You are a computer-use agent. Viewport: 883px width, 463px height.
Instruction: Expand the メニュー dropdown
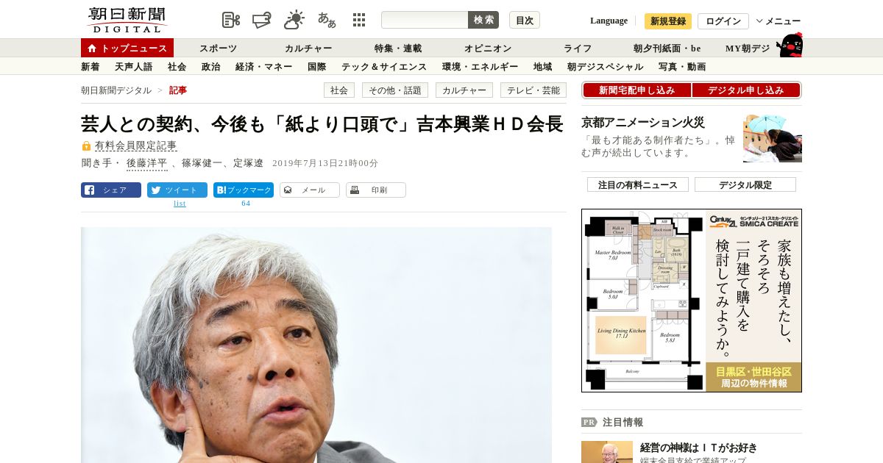click(x=779, y=21)
